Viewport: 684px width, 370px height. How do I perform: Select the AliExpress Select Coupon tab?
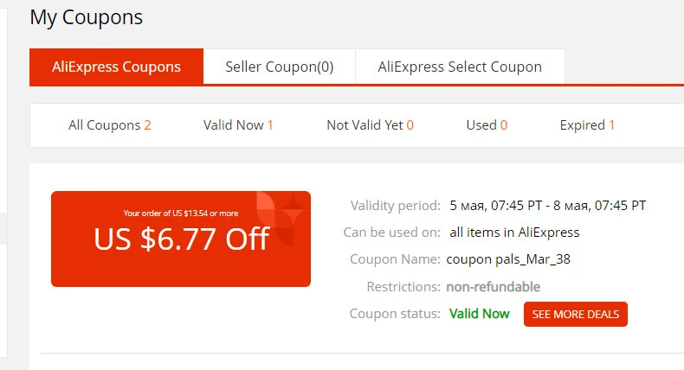460,67
